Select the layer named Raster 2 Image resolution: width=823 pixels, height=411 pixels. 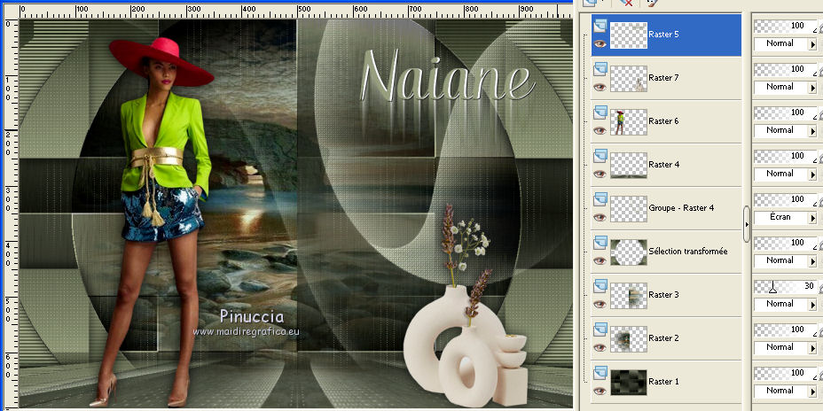[x=663, y=338]
